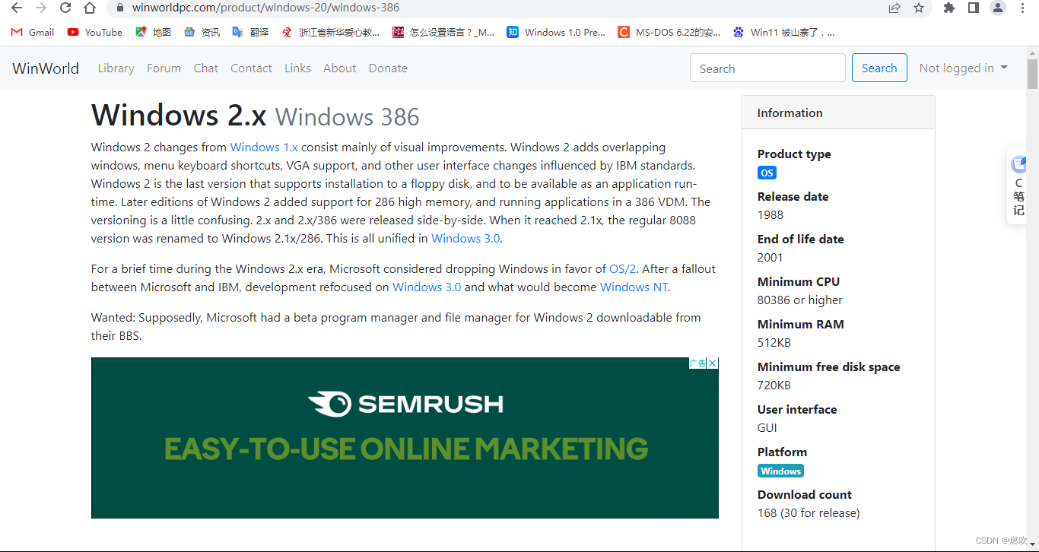The image size is (1039, 552).
Task: Refresh the current page
Action: click(x=65, y=8)
